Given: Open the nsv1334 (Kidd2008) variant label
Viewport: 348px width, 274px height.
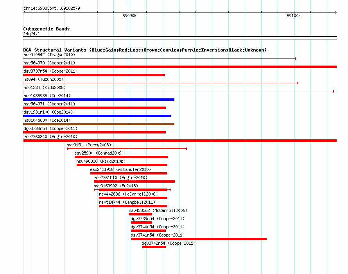Looking at the screenshot, I should pos(45,87).
